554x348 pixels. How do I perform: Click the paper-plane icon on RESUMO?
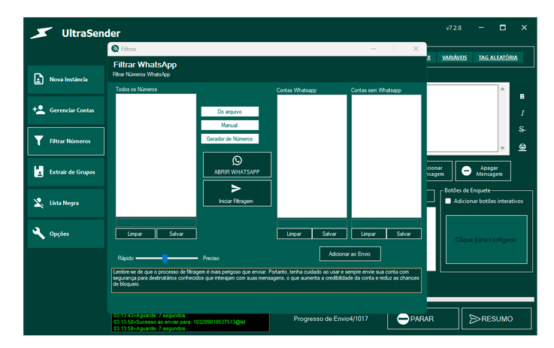474,319
